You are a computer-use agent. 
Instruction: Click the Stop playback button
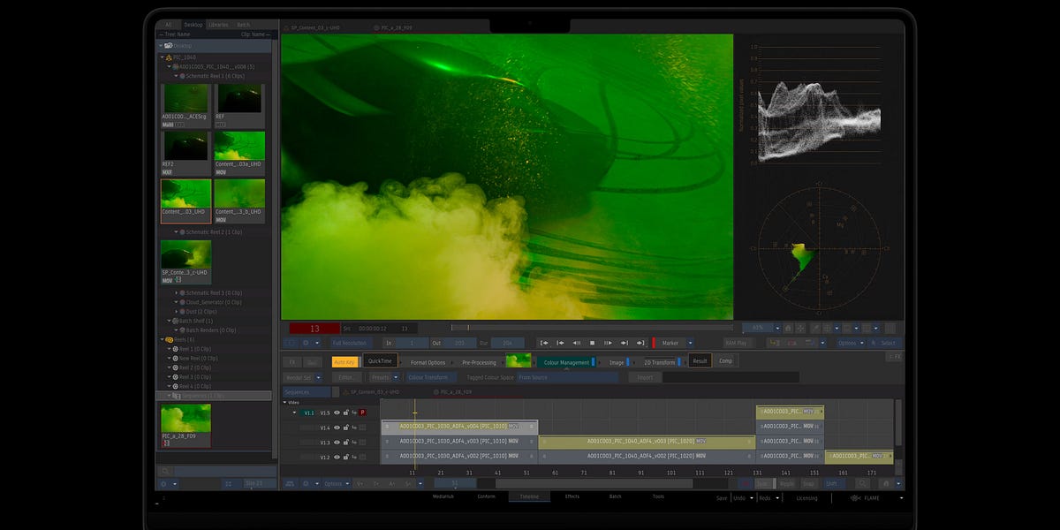[592, 343]
